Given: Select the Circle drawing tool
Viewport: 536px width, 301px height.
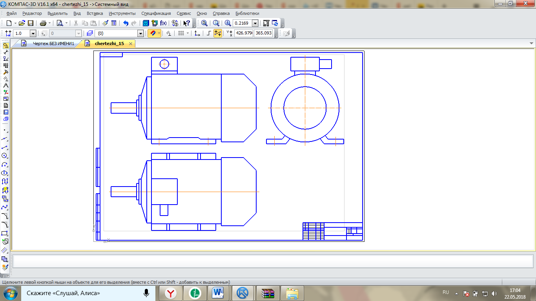Looking at the screenshot, I should click(x=5, y=156).
